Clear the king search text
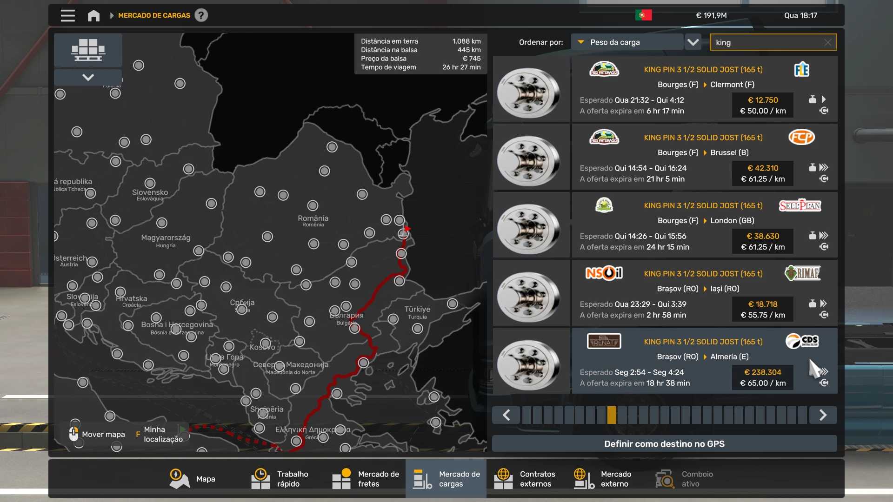Image resolution: width=893 pixels, height=502 pixels. tap(827, 42)
